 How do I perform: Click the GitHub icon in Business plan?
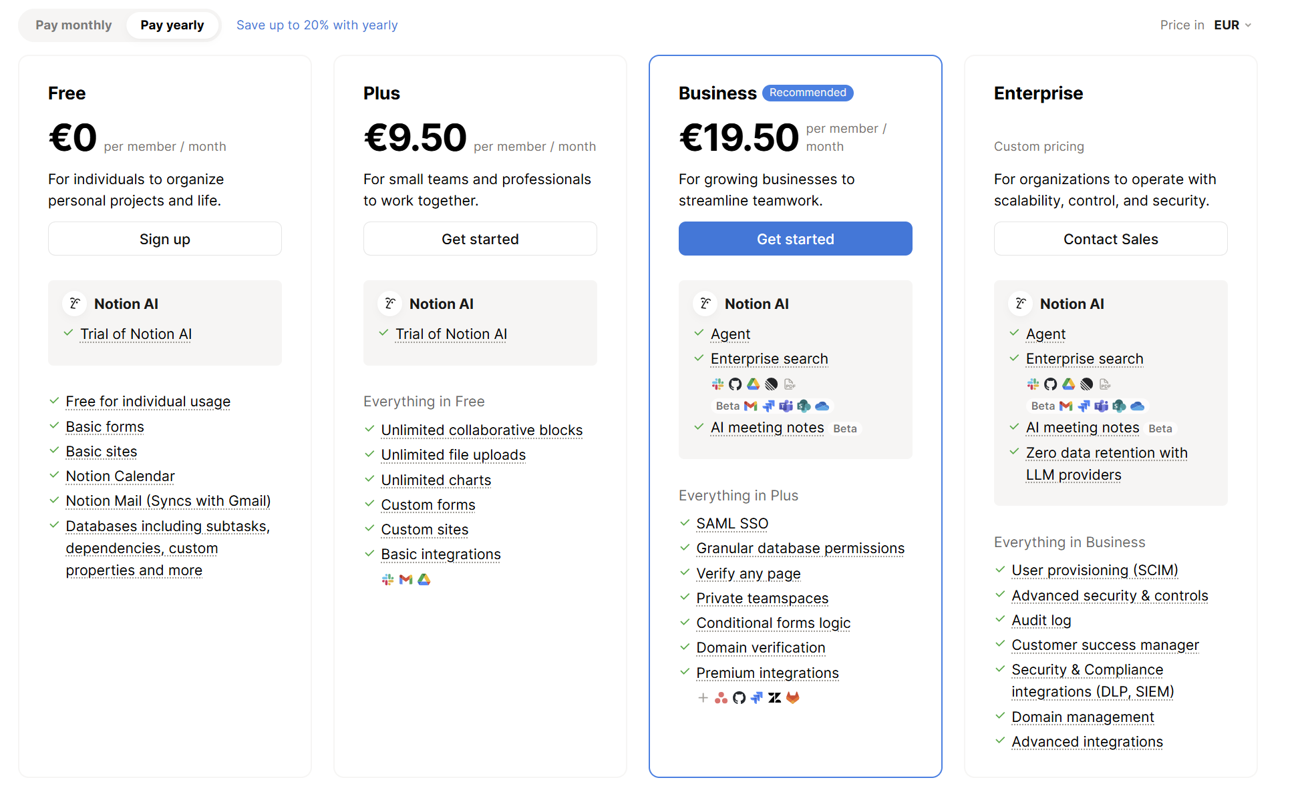point(736,384)
